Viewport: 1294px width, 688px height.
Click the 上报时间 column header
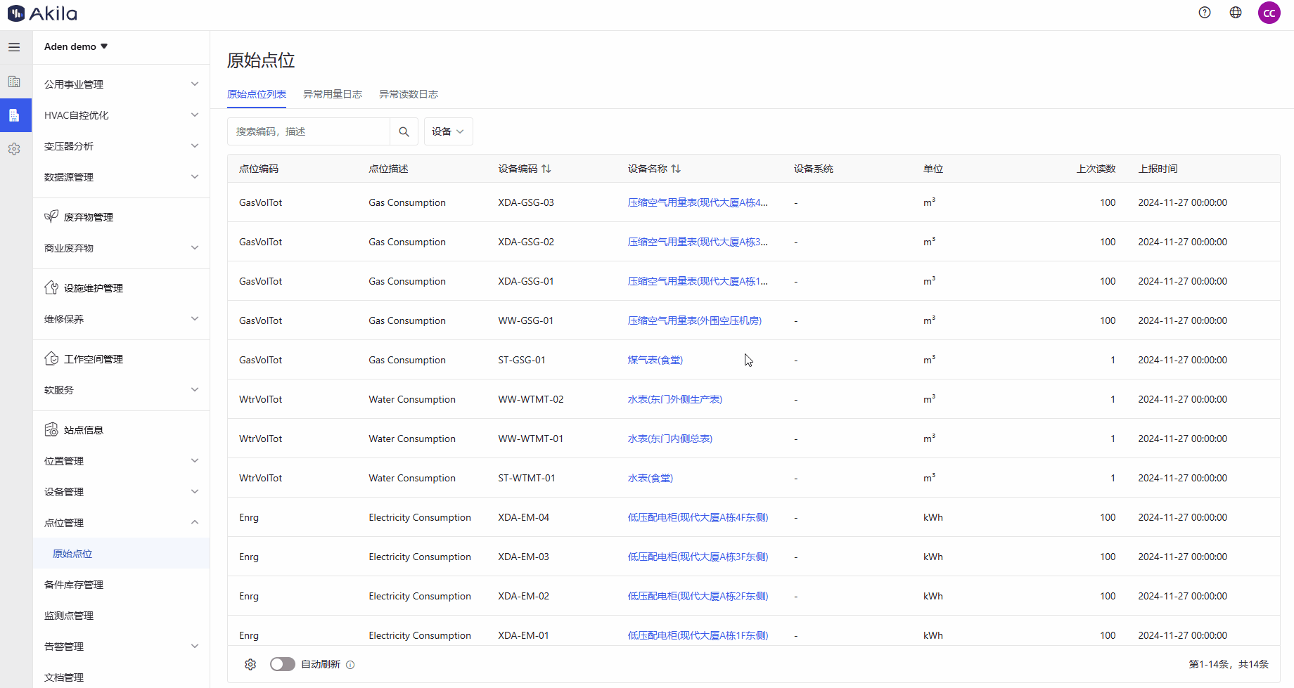tap(1158, 169)
